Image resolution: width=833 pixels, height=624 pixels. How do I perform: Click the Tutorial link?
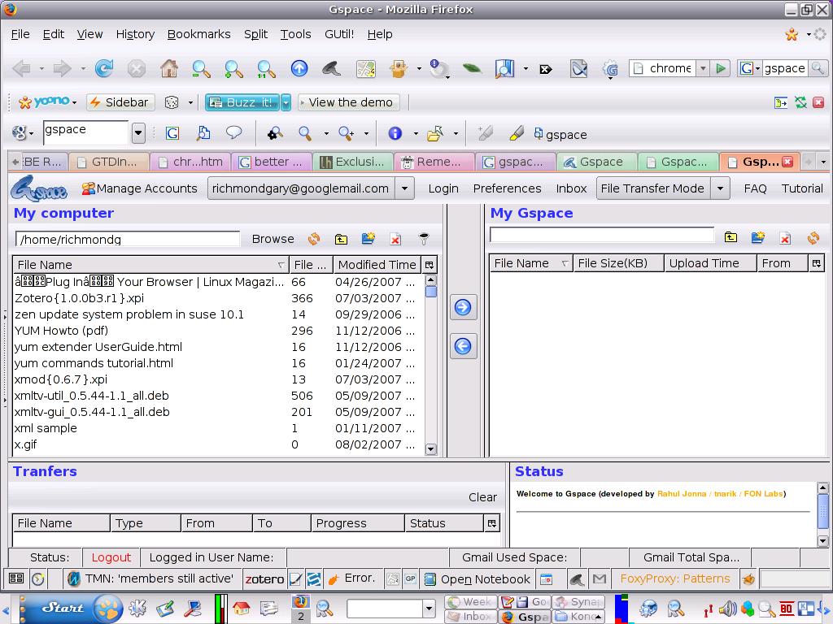[x=801, y=188]
